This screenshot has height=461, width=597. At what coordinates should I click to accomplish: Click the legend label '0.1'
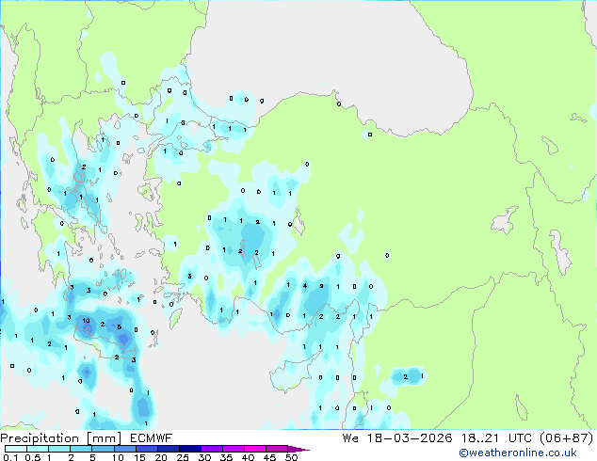[x=10, y=457]
